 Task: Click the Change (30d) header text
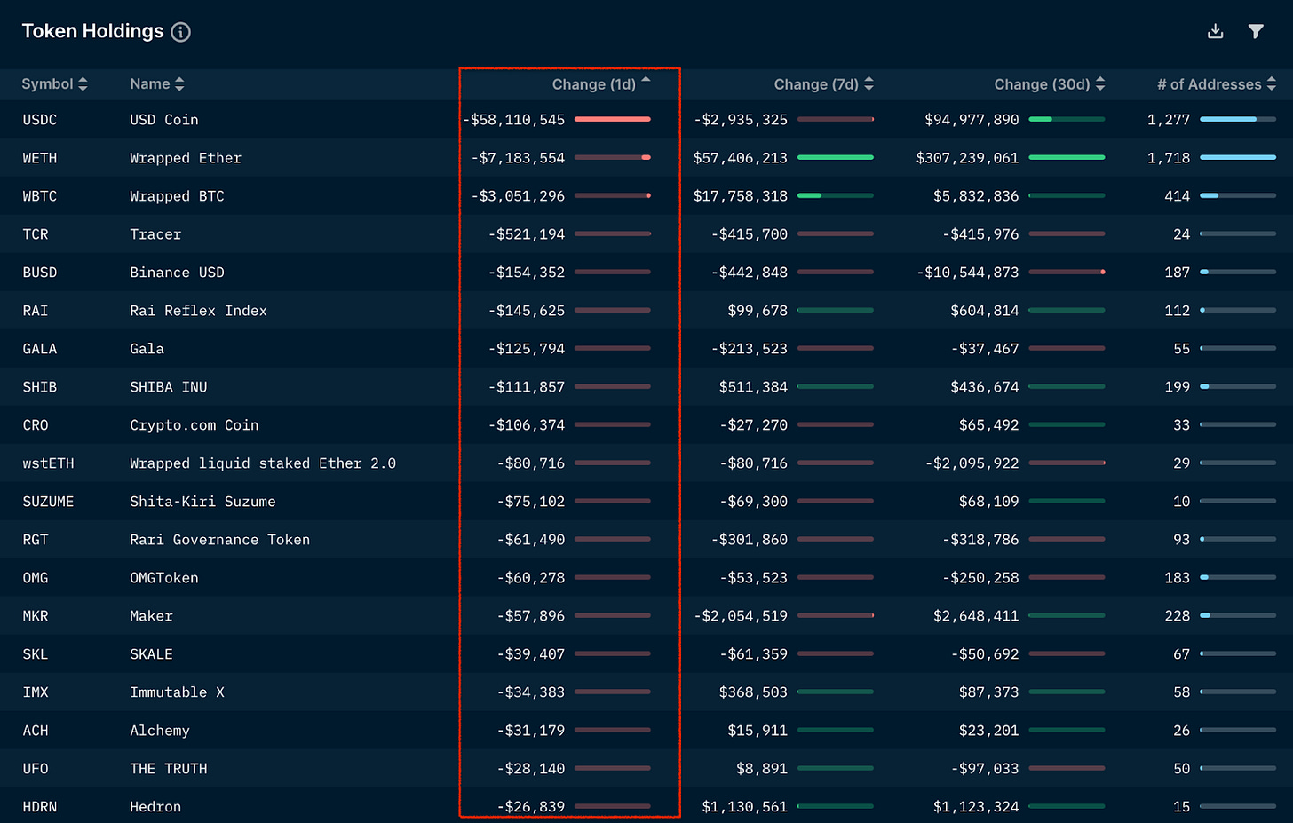click(x=1042, y=84)
